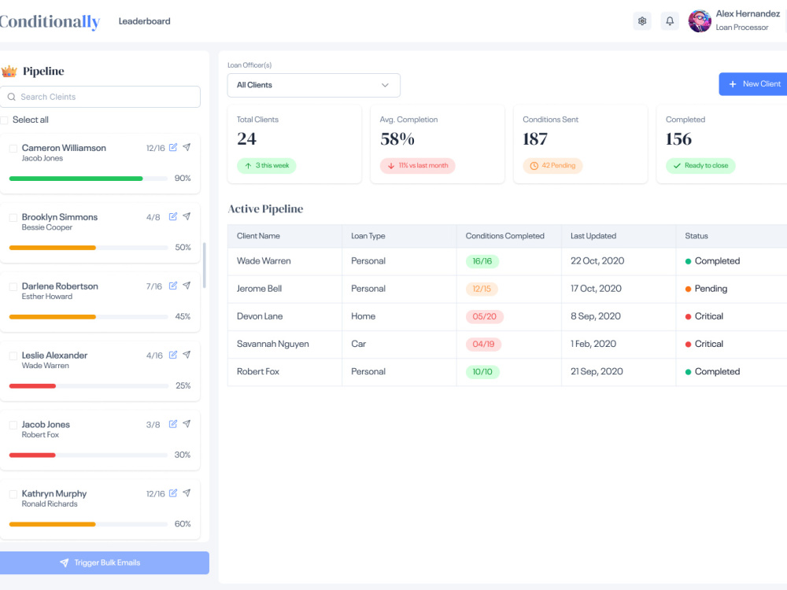
Task: Click Alex Hernandez profile avatar
Action: (699, 21)
